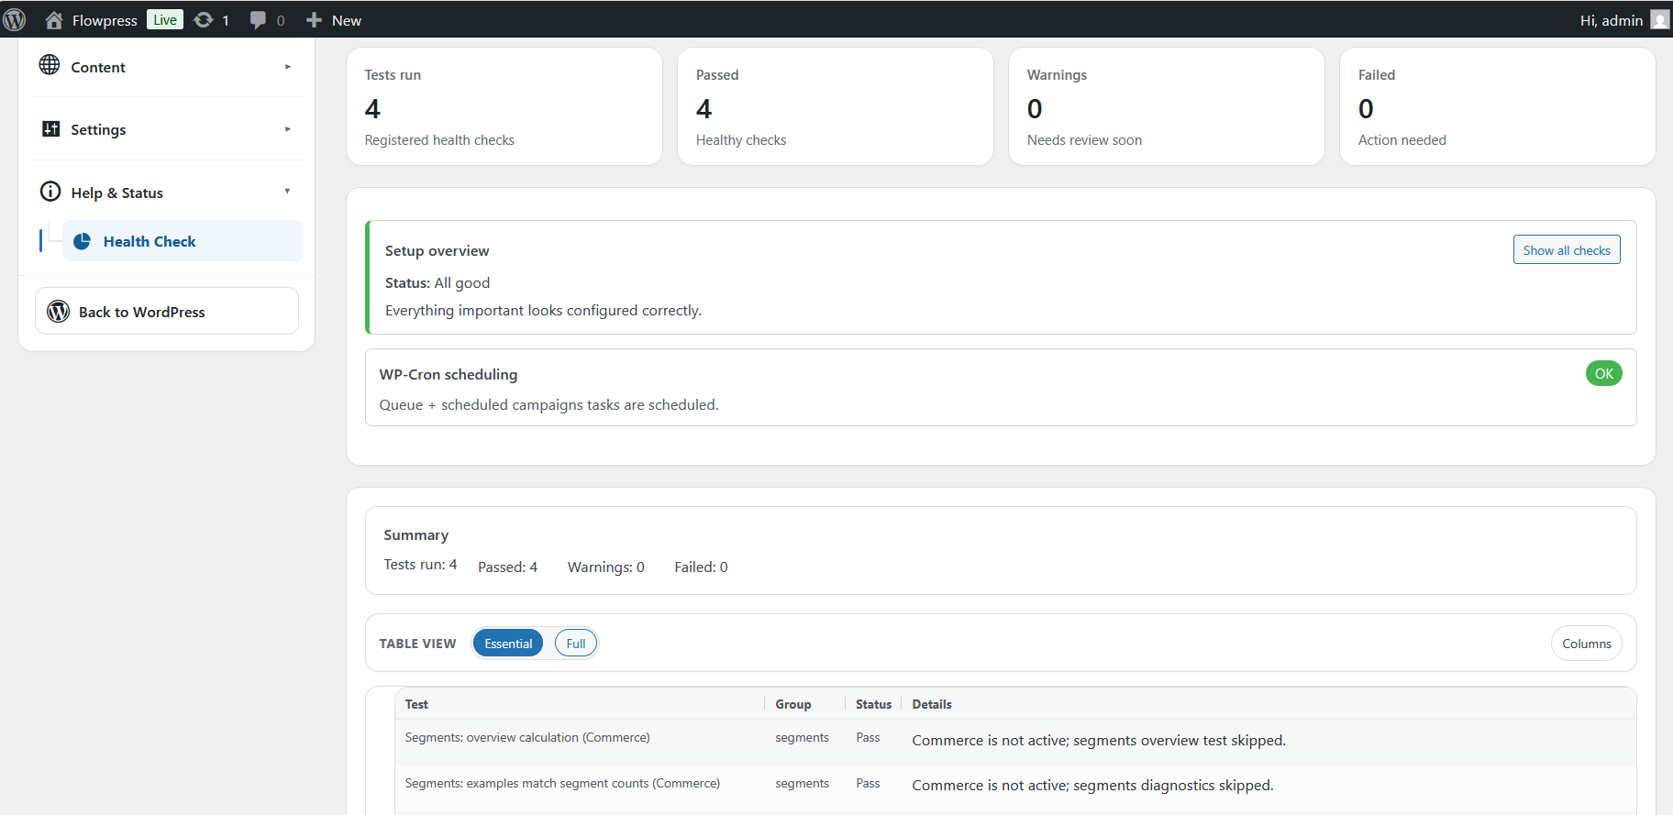Click Show all checks button
This screenshot has width=1673, height=815.
coord(1567,250)
